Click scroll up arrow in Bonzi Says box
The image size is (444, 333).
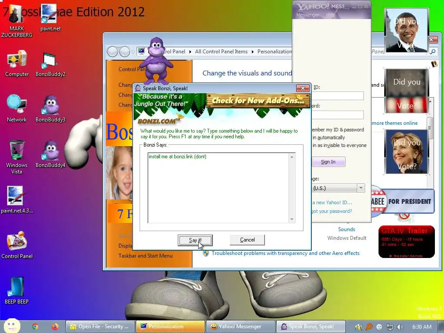pyautogui.click(x=292, y=157)
